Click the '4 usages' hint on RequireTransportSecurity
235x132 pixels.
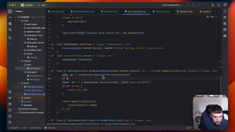click(139, 120)
